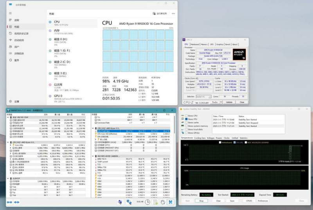The image size is (313, 210).
Task: Switch to the Voltages tab in AIDA64
Action: point(210,138)
